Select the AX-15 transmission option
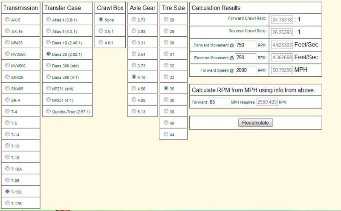The width and height of the screenshot is (341, 211). point(7,31)
